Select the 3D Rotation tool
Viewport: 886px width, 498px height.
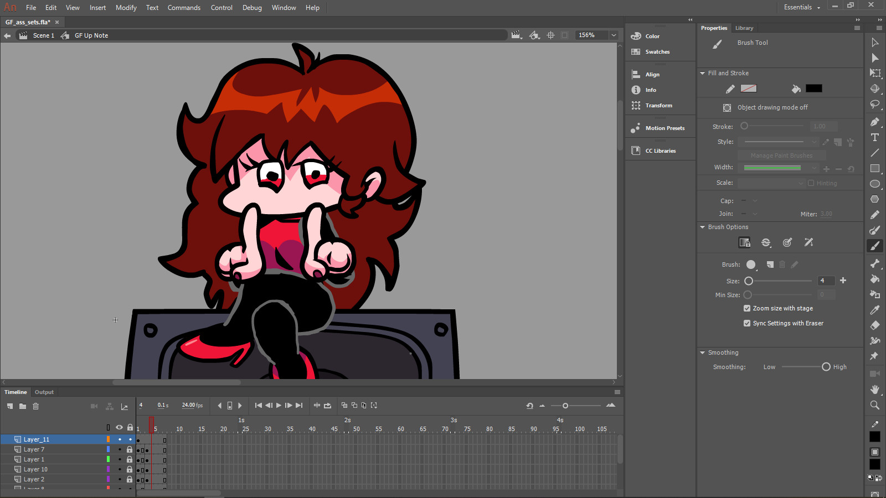pos(875,89)
